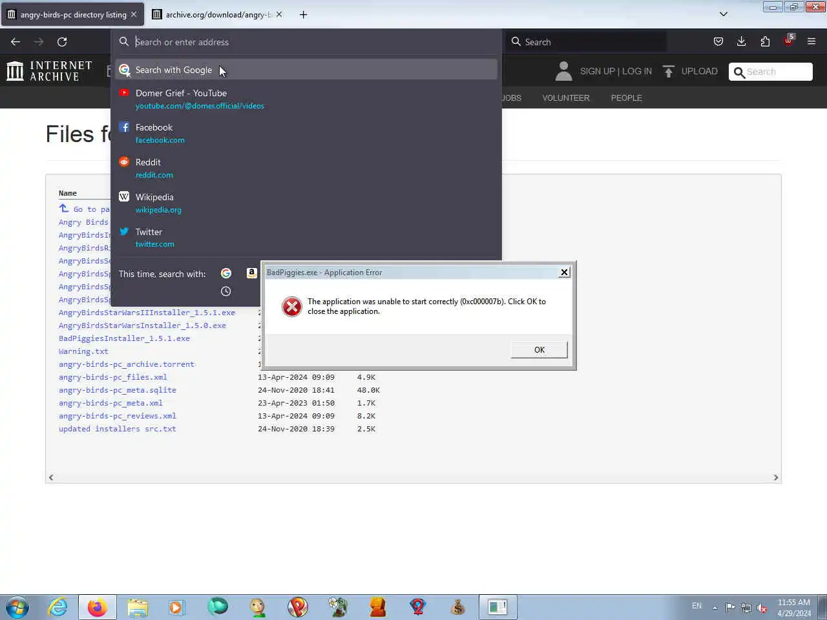Image resolution: width=827 pixels, height=620 pixels.
Task: Click the Firefox toolbar Search box
Action: pyautogui.click(x=587, y=42)
